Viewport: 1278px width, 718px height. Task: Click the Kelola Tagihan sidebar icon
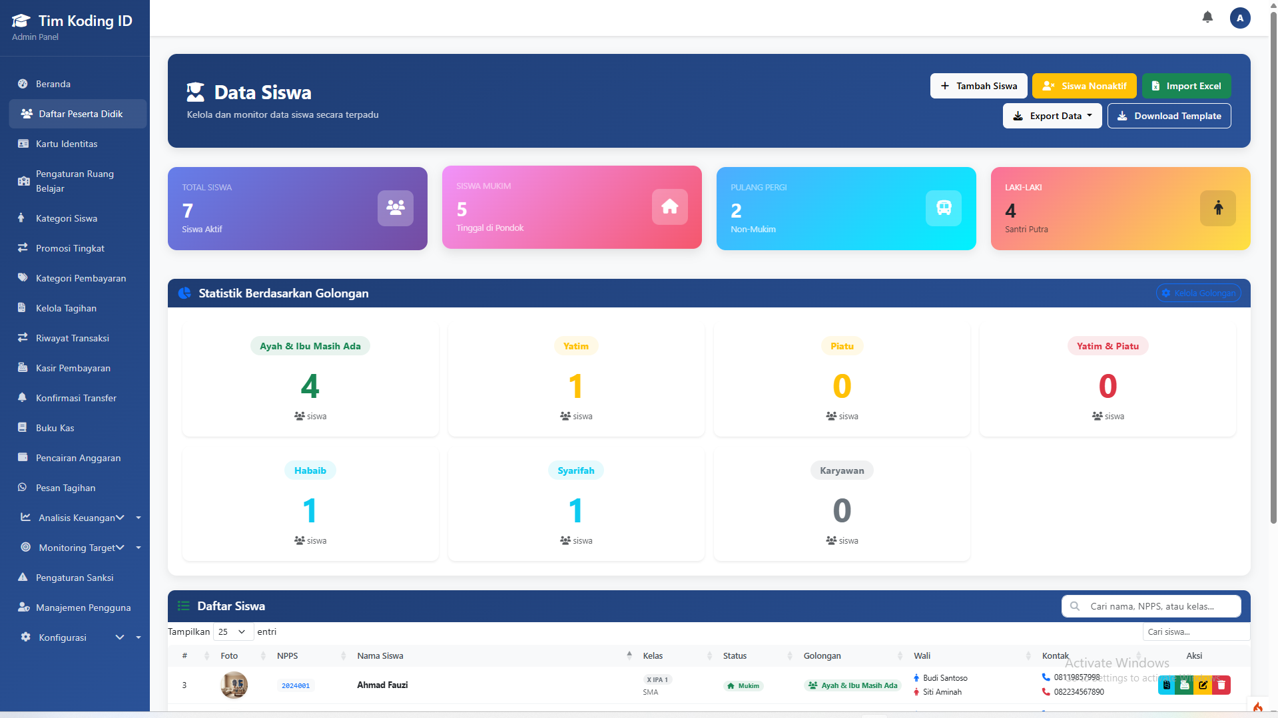(23, 308)
